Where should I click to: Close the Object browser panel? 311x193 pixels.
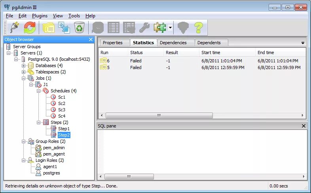(x=91, y=39)
